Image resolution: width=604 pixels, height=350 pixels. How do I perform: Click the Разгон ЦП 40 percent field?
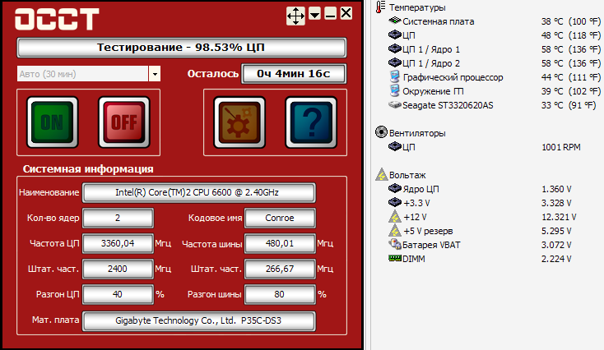pos(118,294)
